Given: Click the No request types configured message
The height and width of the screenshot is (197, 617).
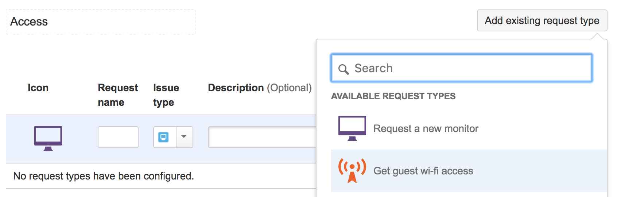Looking at the screenshot, I should tap(104, 176).
